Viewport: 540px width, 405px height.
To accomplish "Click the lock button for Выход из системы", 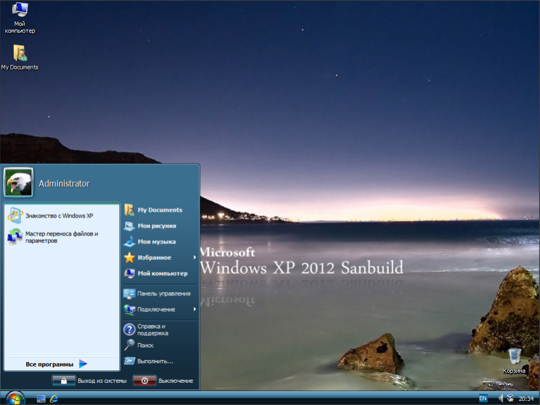I will [x=64, y=381].
